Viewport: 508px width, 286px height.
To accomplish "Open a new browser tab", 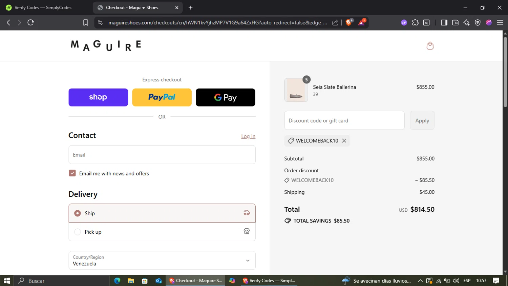I will [x=191, y=7].
